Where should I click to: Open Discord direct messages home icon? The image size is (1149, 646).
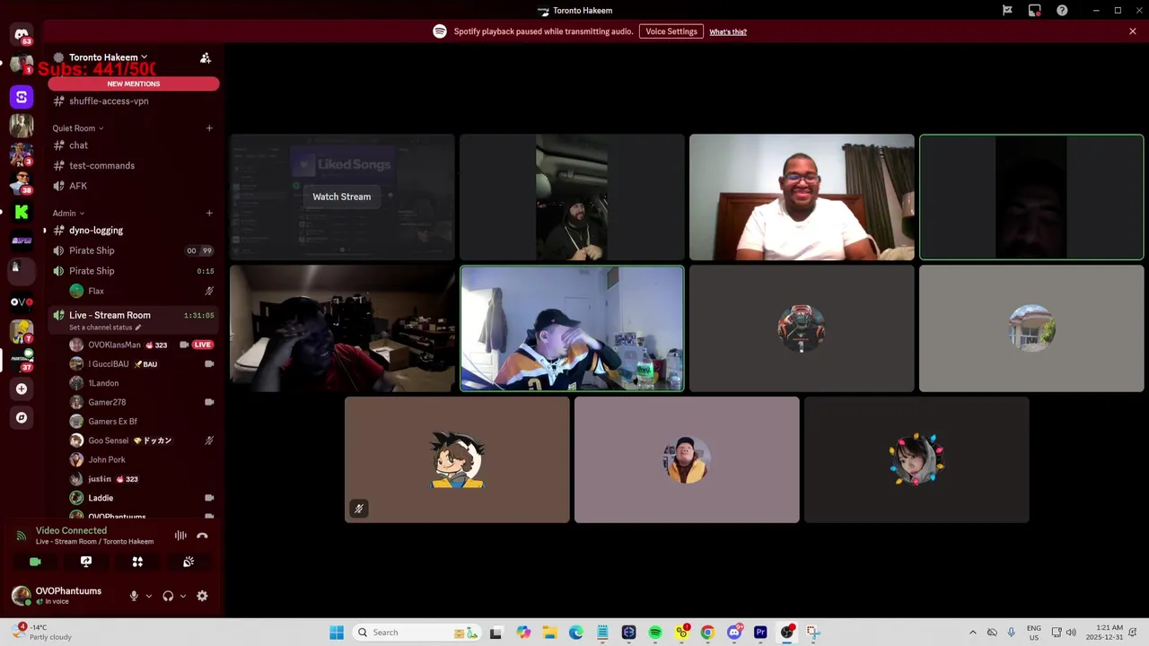pyautogui.click(x=22, y=35)
